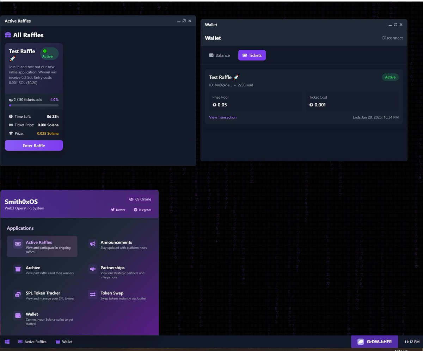Open the Twitter link
Image resolution: width=423 pixels, height=351 pixels.
(x=118, y=210)
